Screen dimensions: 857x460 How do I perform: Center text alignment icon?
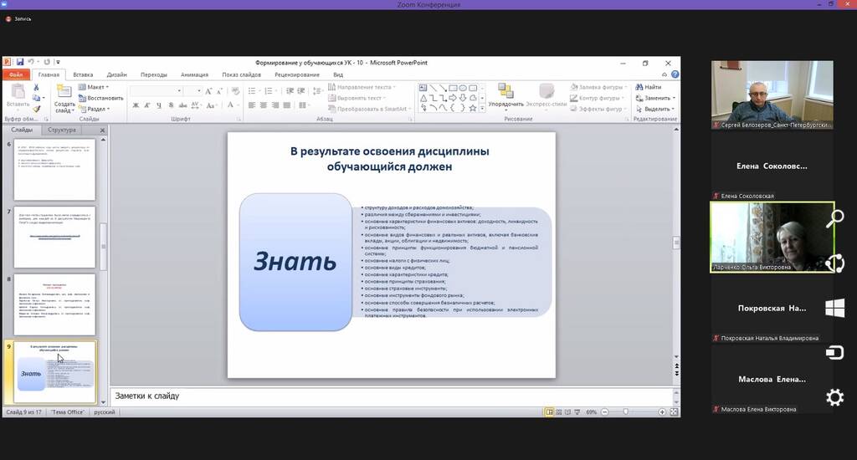pos(264,105)
